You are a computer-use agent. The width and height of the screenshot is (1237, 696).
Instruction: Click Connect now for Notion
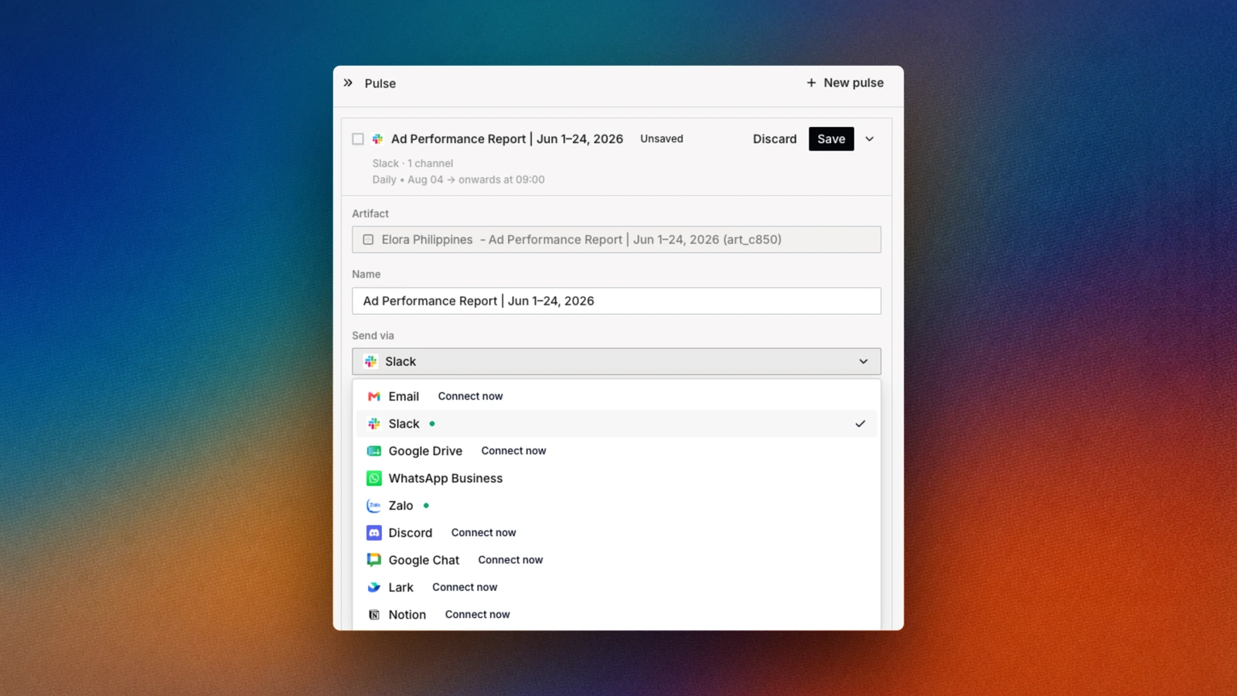[477, 615]
